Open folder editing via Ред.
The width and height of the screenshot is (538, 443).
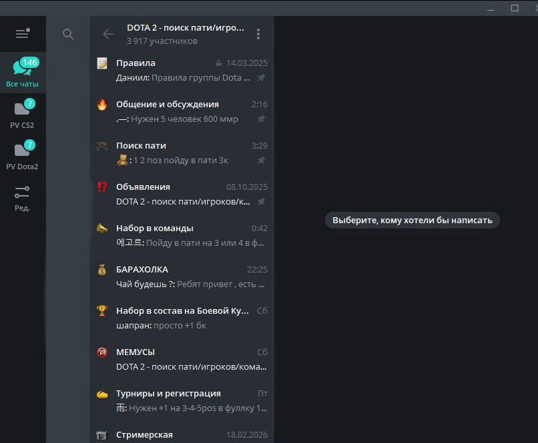23,199
